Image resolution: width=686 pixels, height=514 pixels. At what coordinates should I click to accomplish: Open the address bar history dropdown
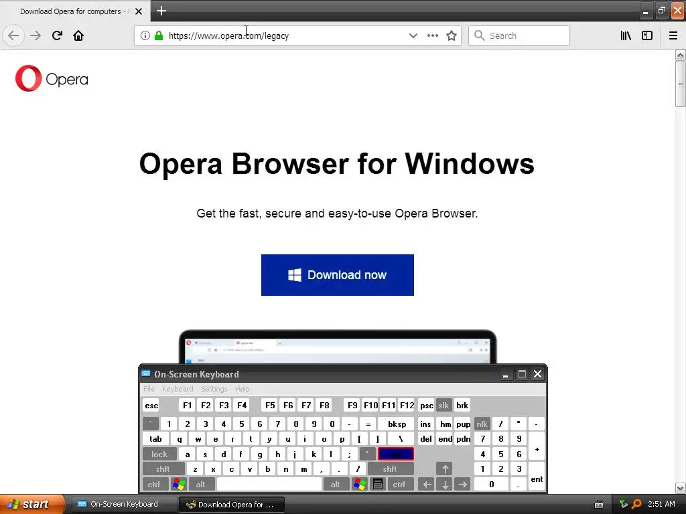[x=413, y=35]
